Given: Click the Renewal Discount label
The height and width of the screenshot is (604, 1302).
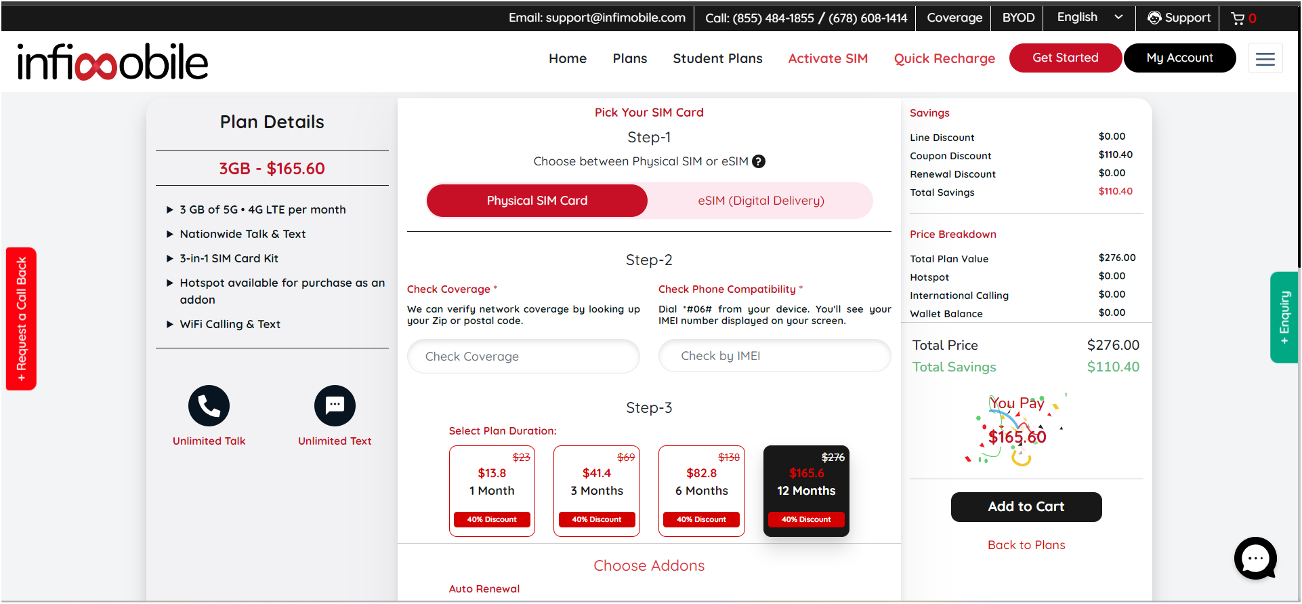Looking at the screenshot, I should pyautogui.click(x=952, y=174).
